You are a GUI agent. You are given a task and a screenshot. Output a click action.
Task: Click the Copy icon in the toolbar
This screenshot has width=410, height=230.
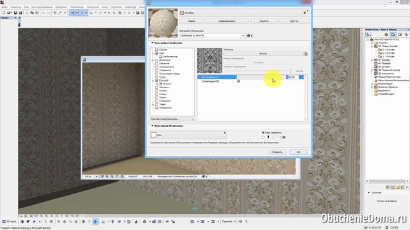pyautogui.click(x=32, y=13)
